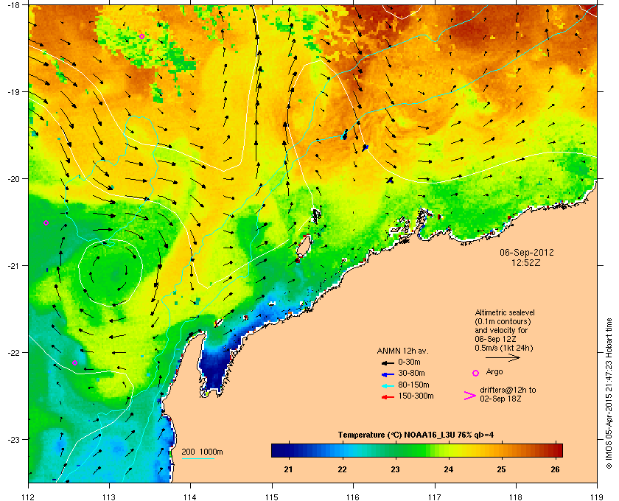The width and height of the screenshot is (619, 501).
Task: Click the 112 longitude axis label
Action: 29,497
